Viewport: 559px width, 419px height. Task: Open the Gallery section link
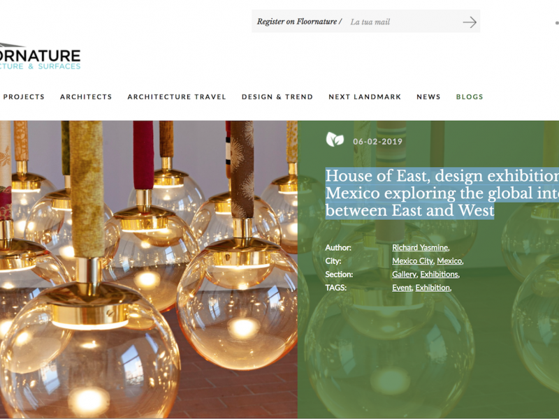[405, 274]
